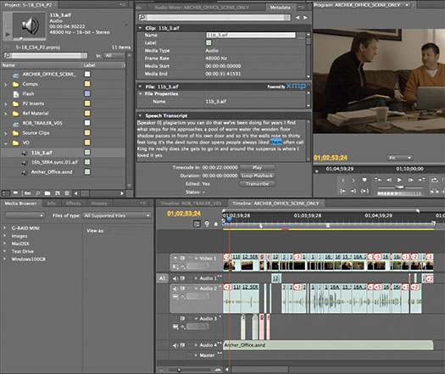Go to In point in Program monitor
This screenshot has height=374, width=445.
[x=342, y=191]
